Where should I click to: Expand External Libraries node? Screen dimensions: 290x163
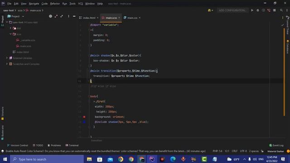[7, 58]
